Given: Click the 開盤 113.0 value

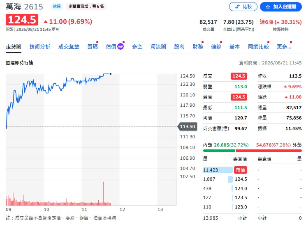Looking at the screenshot, I should [x=241, y=87].
